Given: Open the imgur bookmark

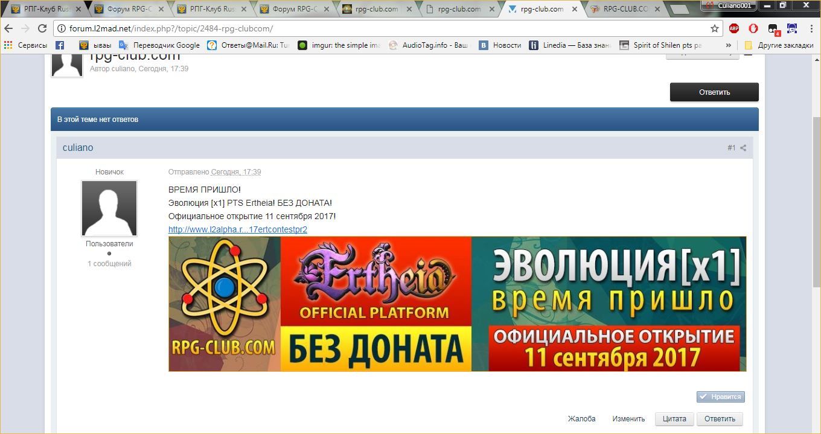Looking at the screenshot, I should (x=339, y=45).
